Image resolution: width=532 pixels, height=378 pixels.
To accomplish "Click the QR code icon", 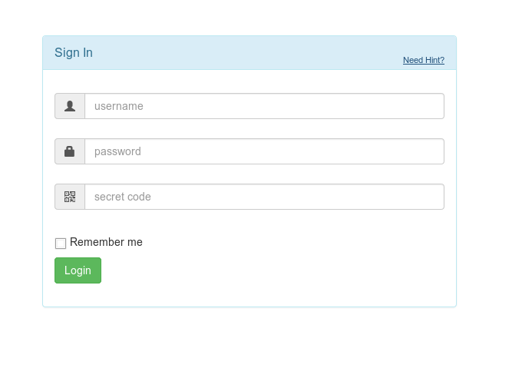I will (70, 197).
